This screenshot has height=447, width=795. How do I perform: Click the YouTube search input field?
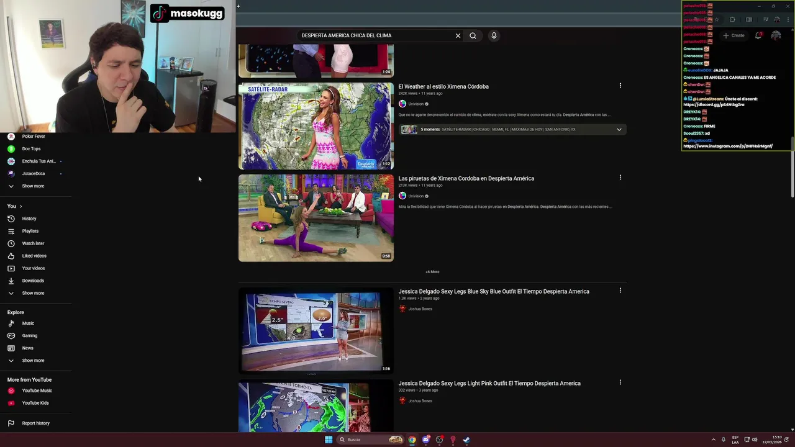pos(376,35)
